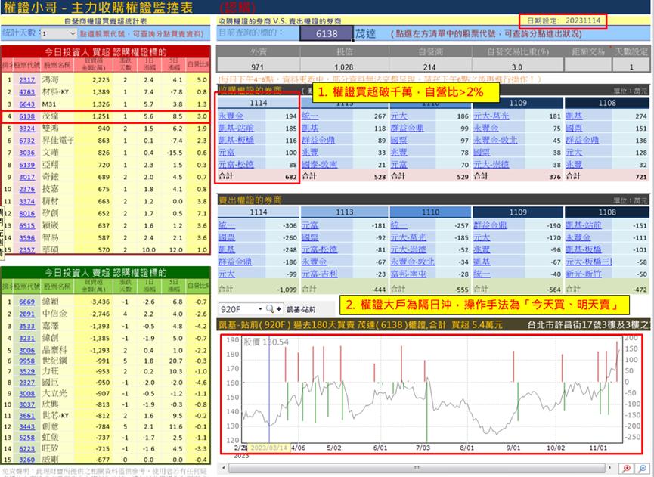This screenshot has width=654, height=477.
Task: Open stock link 6669 緯穎 in lower list
Action: [29, 302]
